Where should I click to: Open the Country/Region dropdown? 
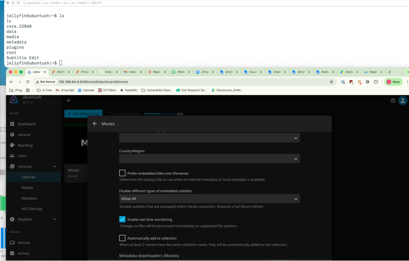[x=209, y=158]
